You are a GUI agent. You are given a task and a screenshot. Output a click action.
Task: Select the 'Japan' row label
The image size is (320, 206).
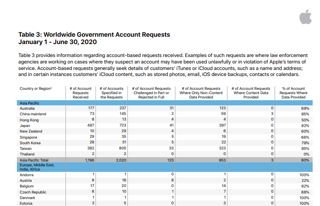(25, 126)
